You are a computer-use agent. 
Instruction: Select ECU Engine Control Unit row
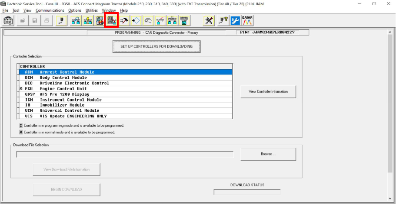(x=126, y=88)
